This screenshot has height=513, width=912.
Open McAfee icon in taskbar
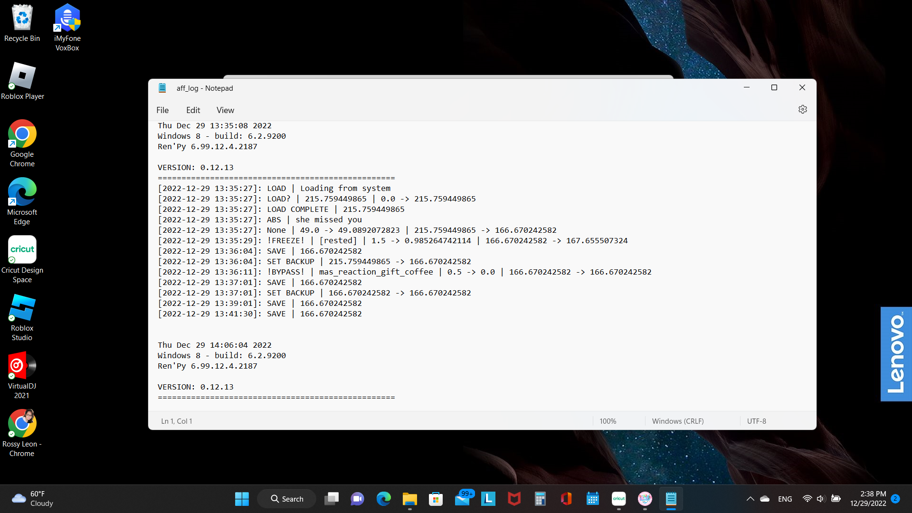pos(514,499)
